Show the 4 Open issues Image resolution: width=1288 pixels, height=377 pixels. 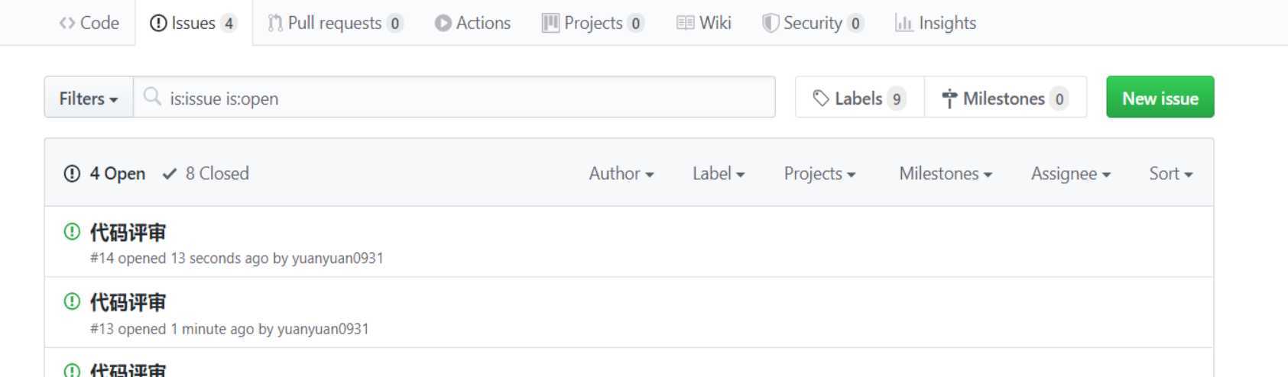105,173
